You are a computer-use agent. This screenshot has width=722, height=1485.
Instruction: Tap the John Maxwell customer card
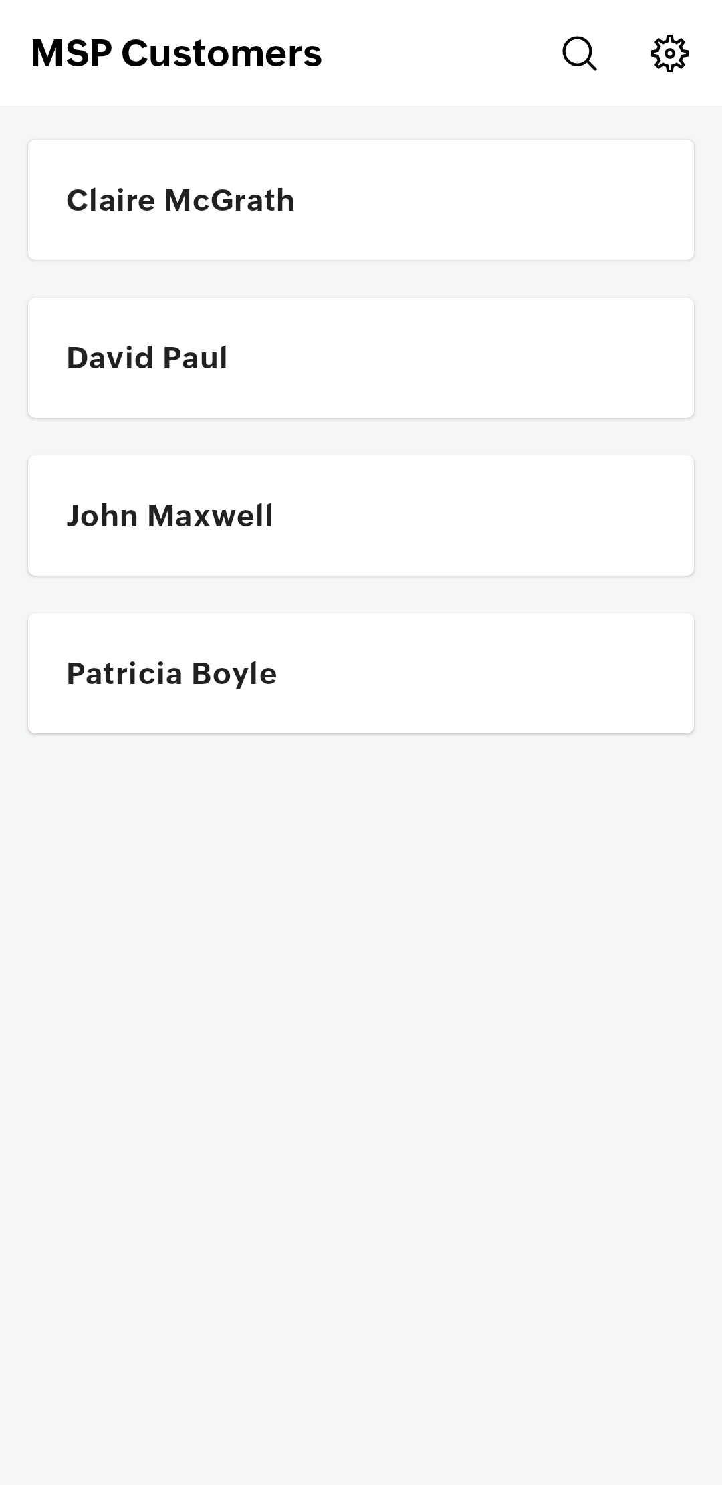tap(361, 516)
